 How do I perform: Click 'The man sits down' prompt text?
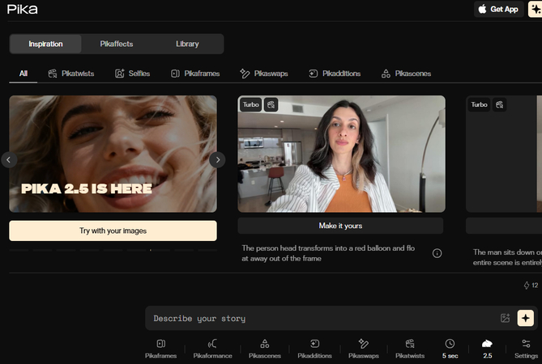click(x=507, y=257)
